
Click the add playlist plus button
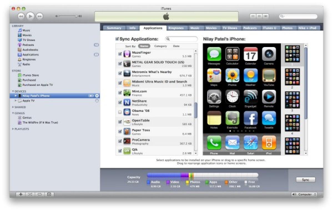pyautogui.click(x=21, y=194)
